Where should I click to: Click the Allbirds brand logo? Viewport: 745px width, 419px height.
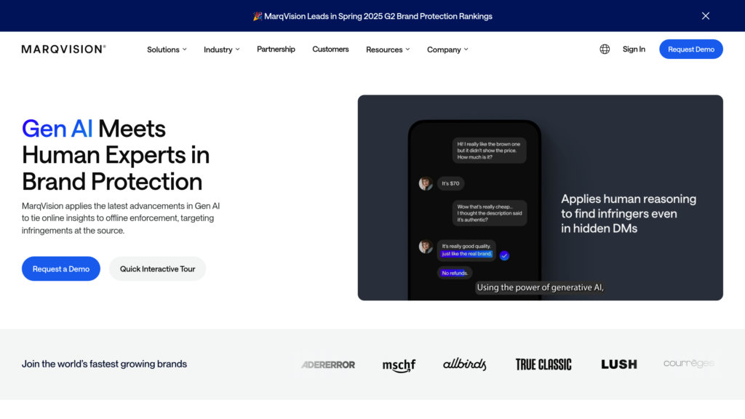click(x=464, y=364)
